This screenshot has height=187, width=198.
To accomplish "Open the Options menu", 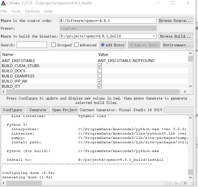I will tap(32, 11).
